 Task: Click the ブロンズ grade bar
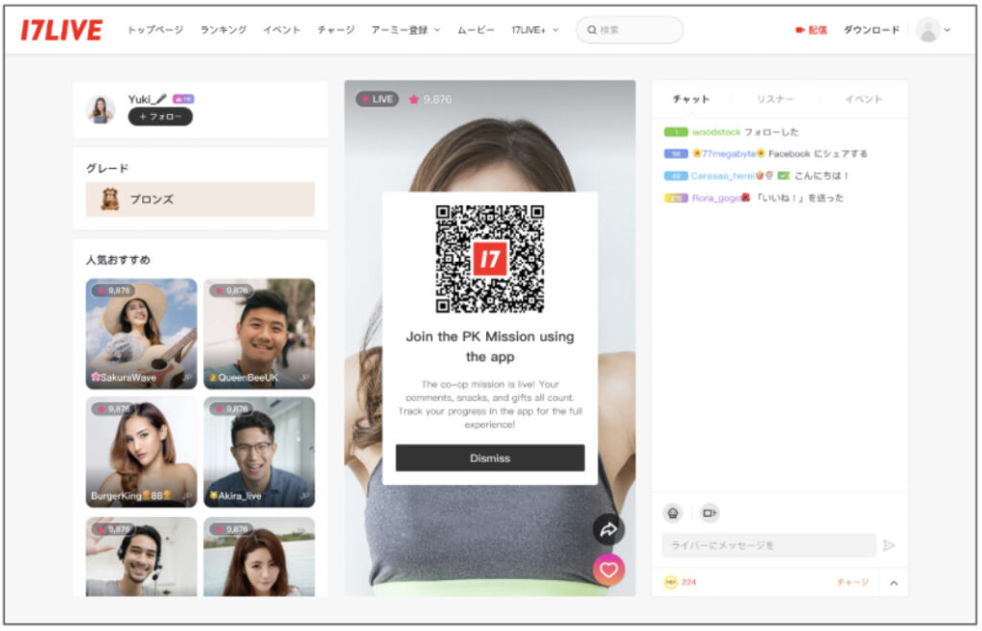(x=200, y=199)
